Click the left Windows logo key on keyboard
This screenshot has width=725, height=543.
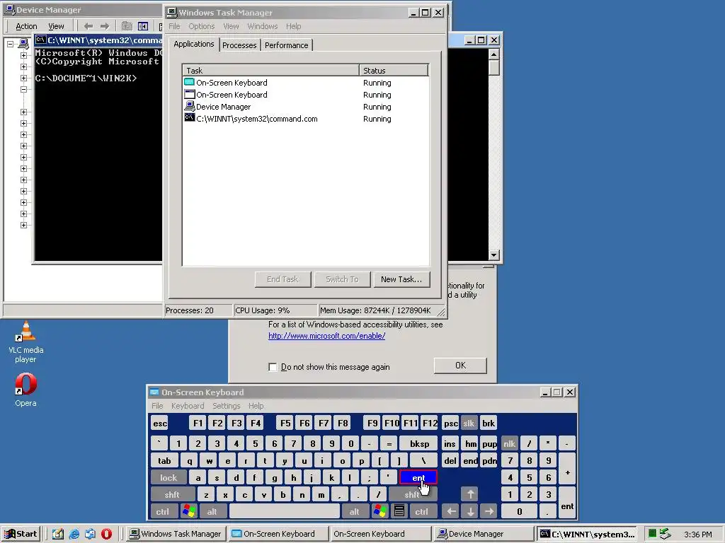click(189, 511)
